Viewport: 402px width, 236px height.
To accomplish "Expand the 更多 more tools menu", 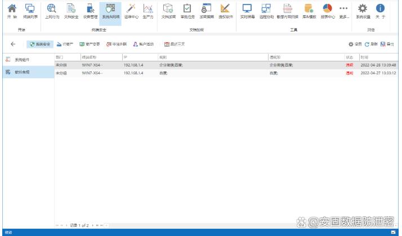I will pyautogui.click(x=344, y=11).
